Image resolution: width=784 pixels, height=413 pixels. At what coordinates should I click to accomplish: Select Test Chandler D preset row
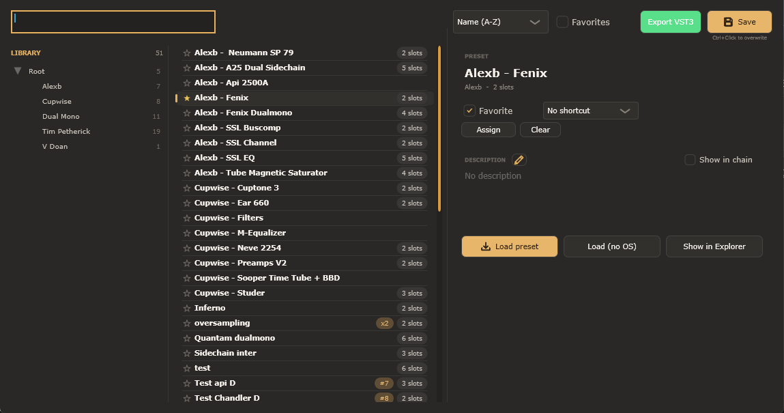coord(304,398)
